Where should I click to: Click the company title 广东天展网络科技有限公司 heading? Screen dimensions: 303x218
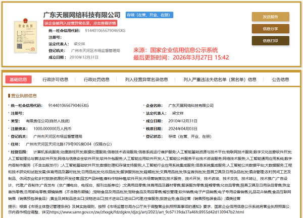[82, 15]
